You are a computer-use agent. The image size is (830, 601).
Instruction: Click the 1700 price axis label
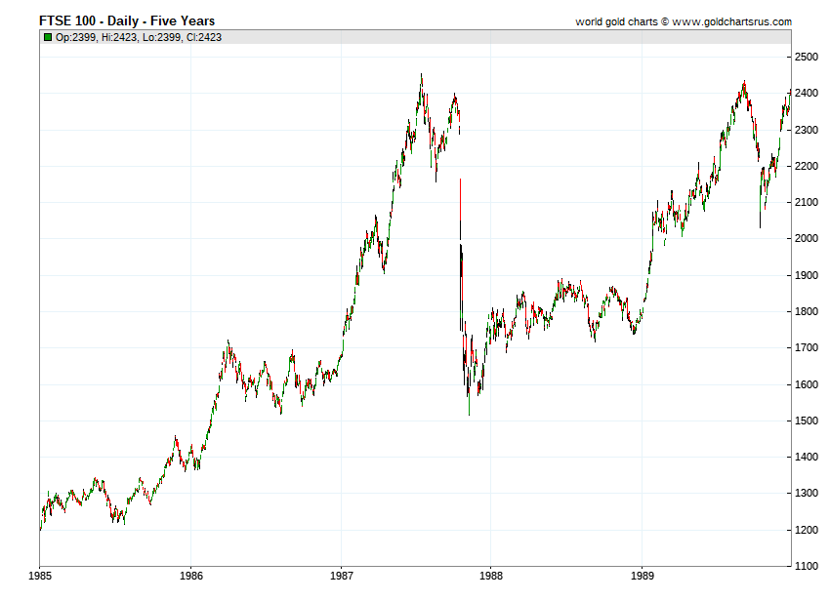pos(807,348)
